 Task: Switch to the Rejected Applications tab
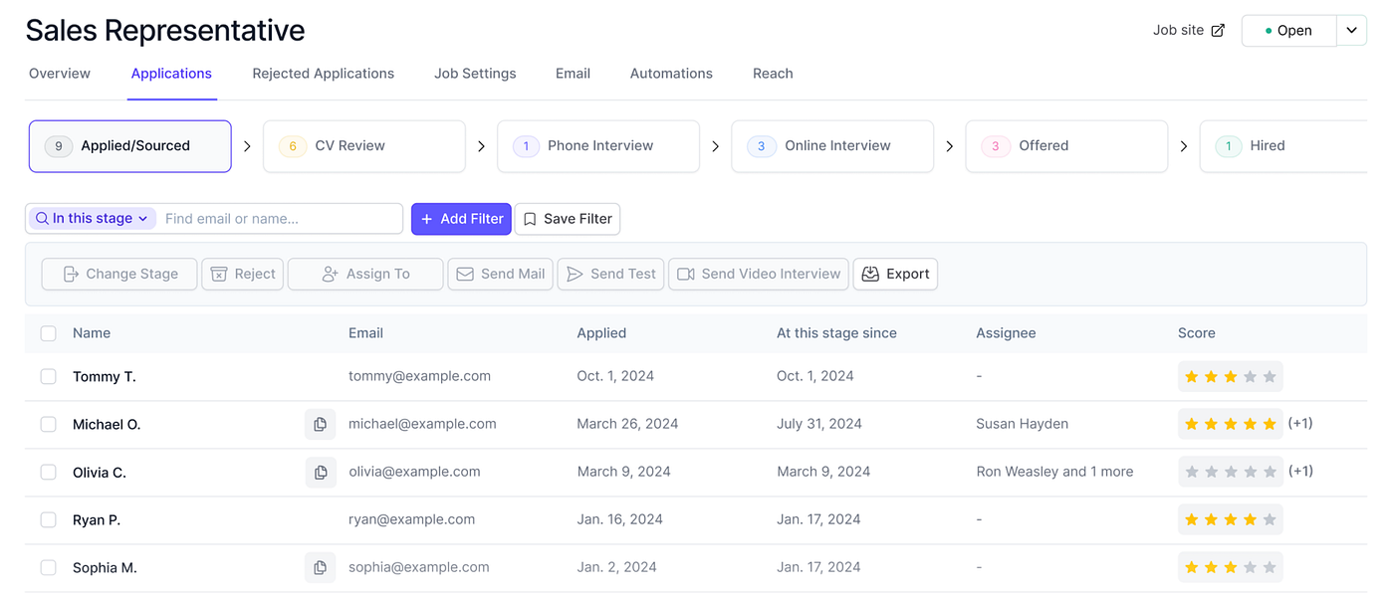click(x=323, y=74)
